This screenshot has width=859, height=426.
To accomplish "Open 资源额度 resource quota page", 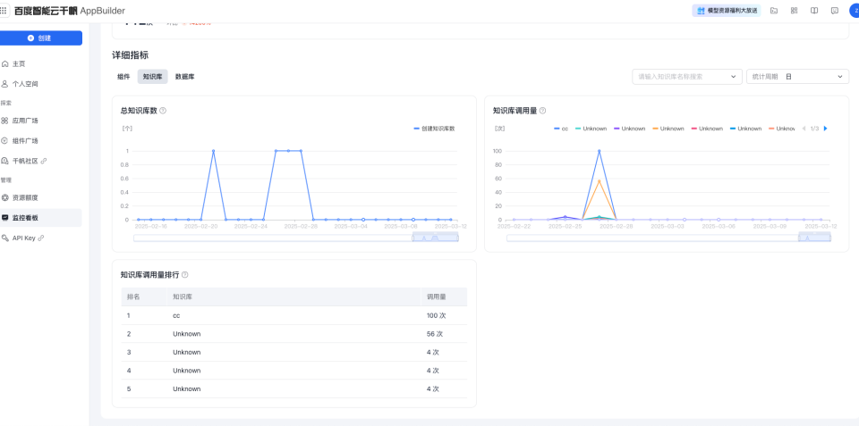I will (x=25, y=197).
